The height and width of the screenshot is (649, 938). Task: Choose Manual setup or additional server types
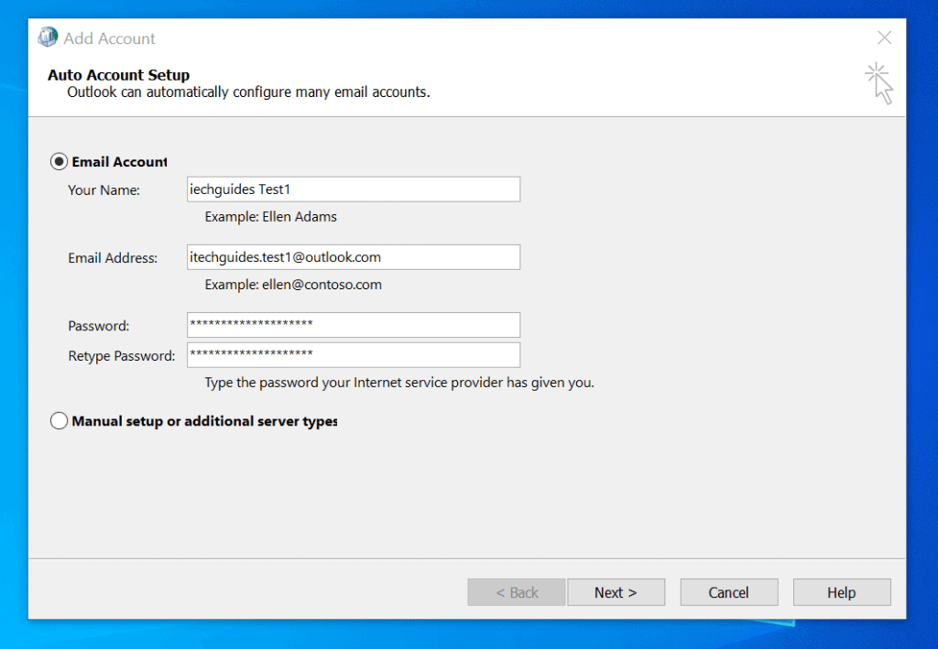[59, 421]
